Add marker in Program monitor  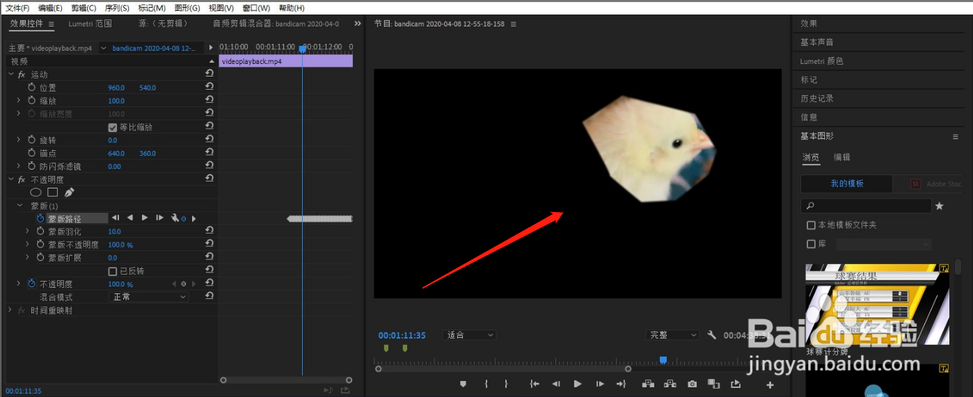463,384
